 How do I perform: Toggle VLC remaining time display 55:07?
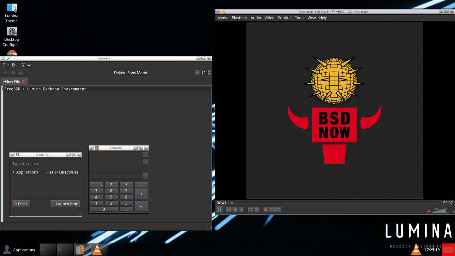[x=448, y=203]
